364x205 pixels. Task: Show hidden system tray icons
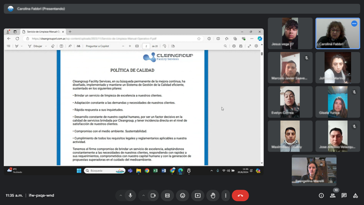tap(212, 170)
